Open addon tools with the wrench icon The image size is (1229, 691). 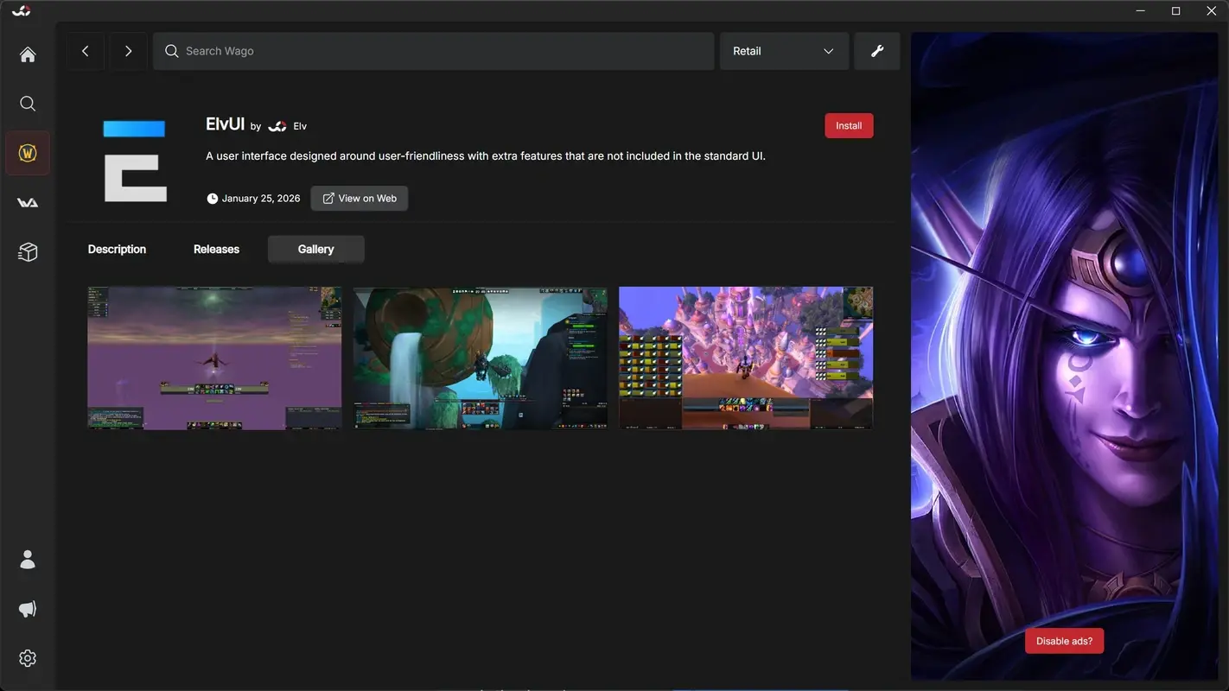(x=876, y=50)
